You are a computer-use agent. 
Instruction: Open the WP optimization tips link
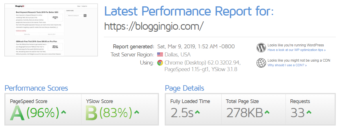click(296, 50)
